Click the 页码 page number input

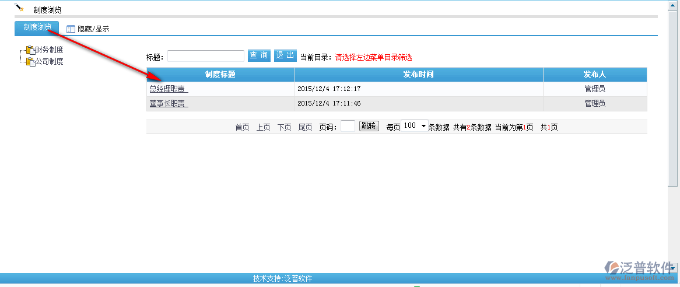click(x=348, y=127)
